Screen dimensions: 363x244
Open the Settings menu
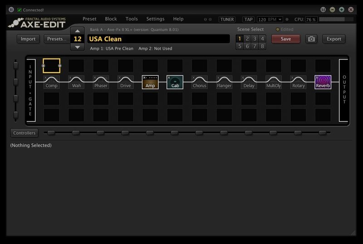click(x=155, y=19)
